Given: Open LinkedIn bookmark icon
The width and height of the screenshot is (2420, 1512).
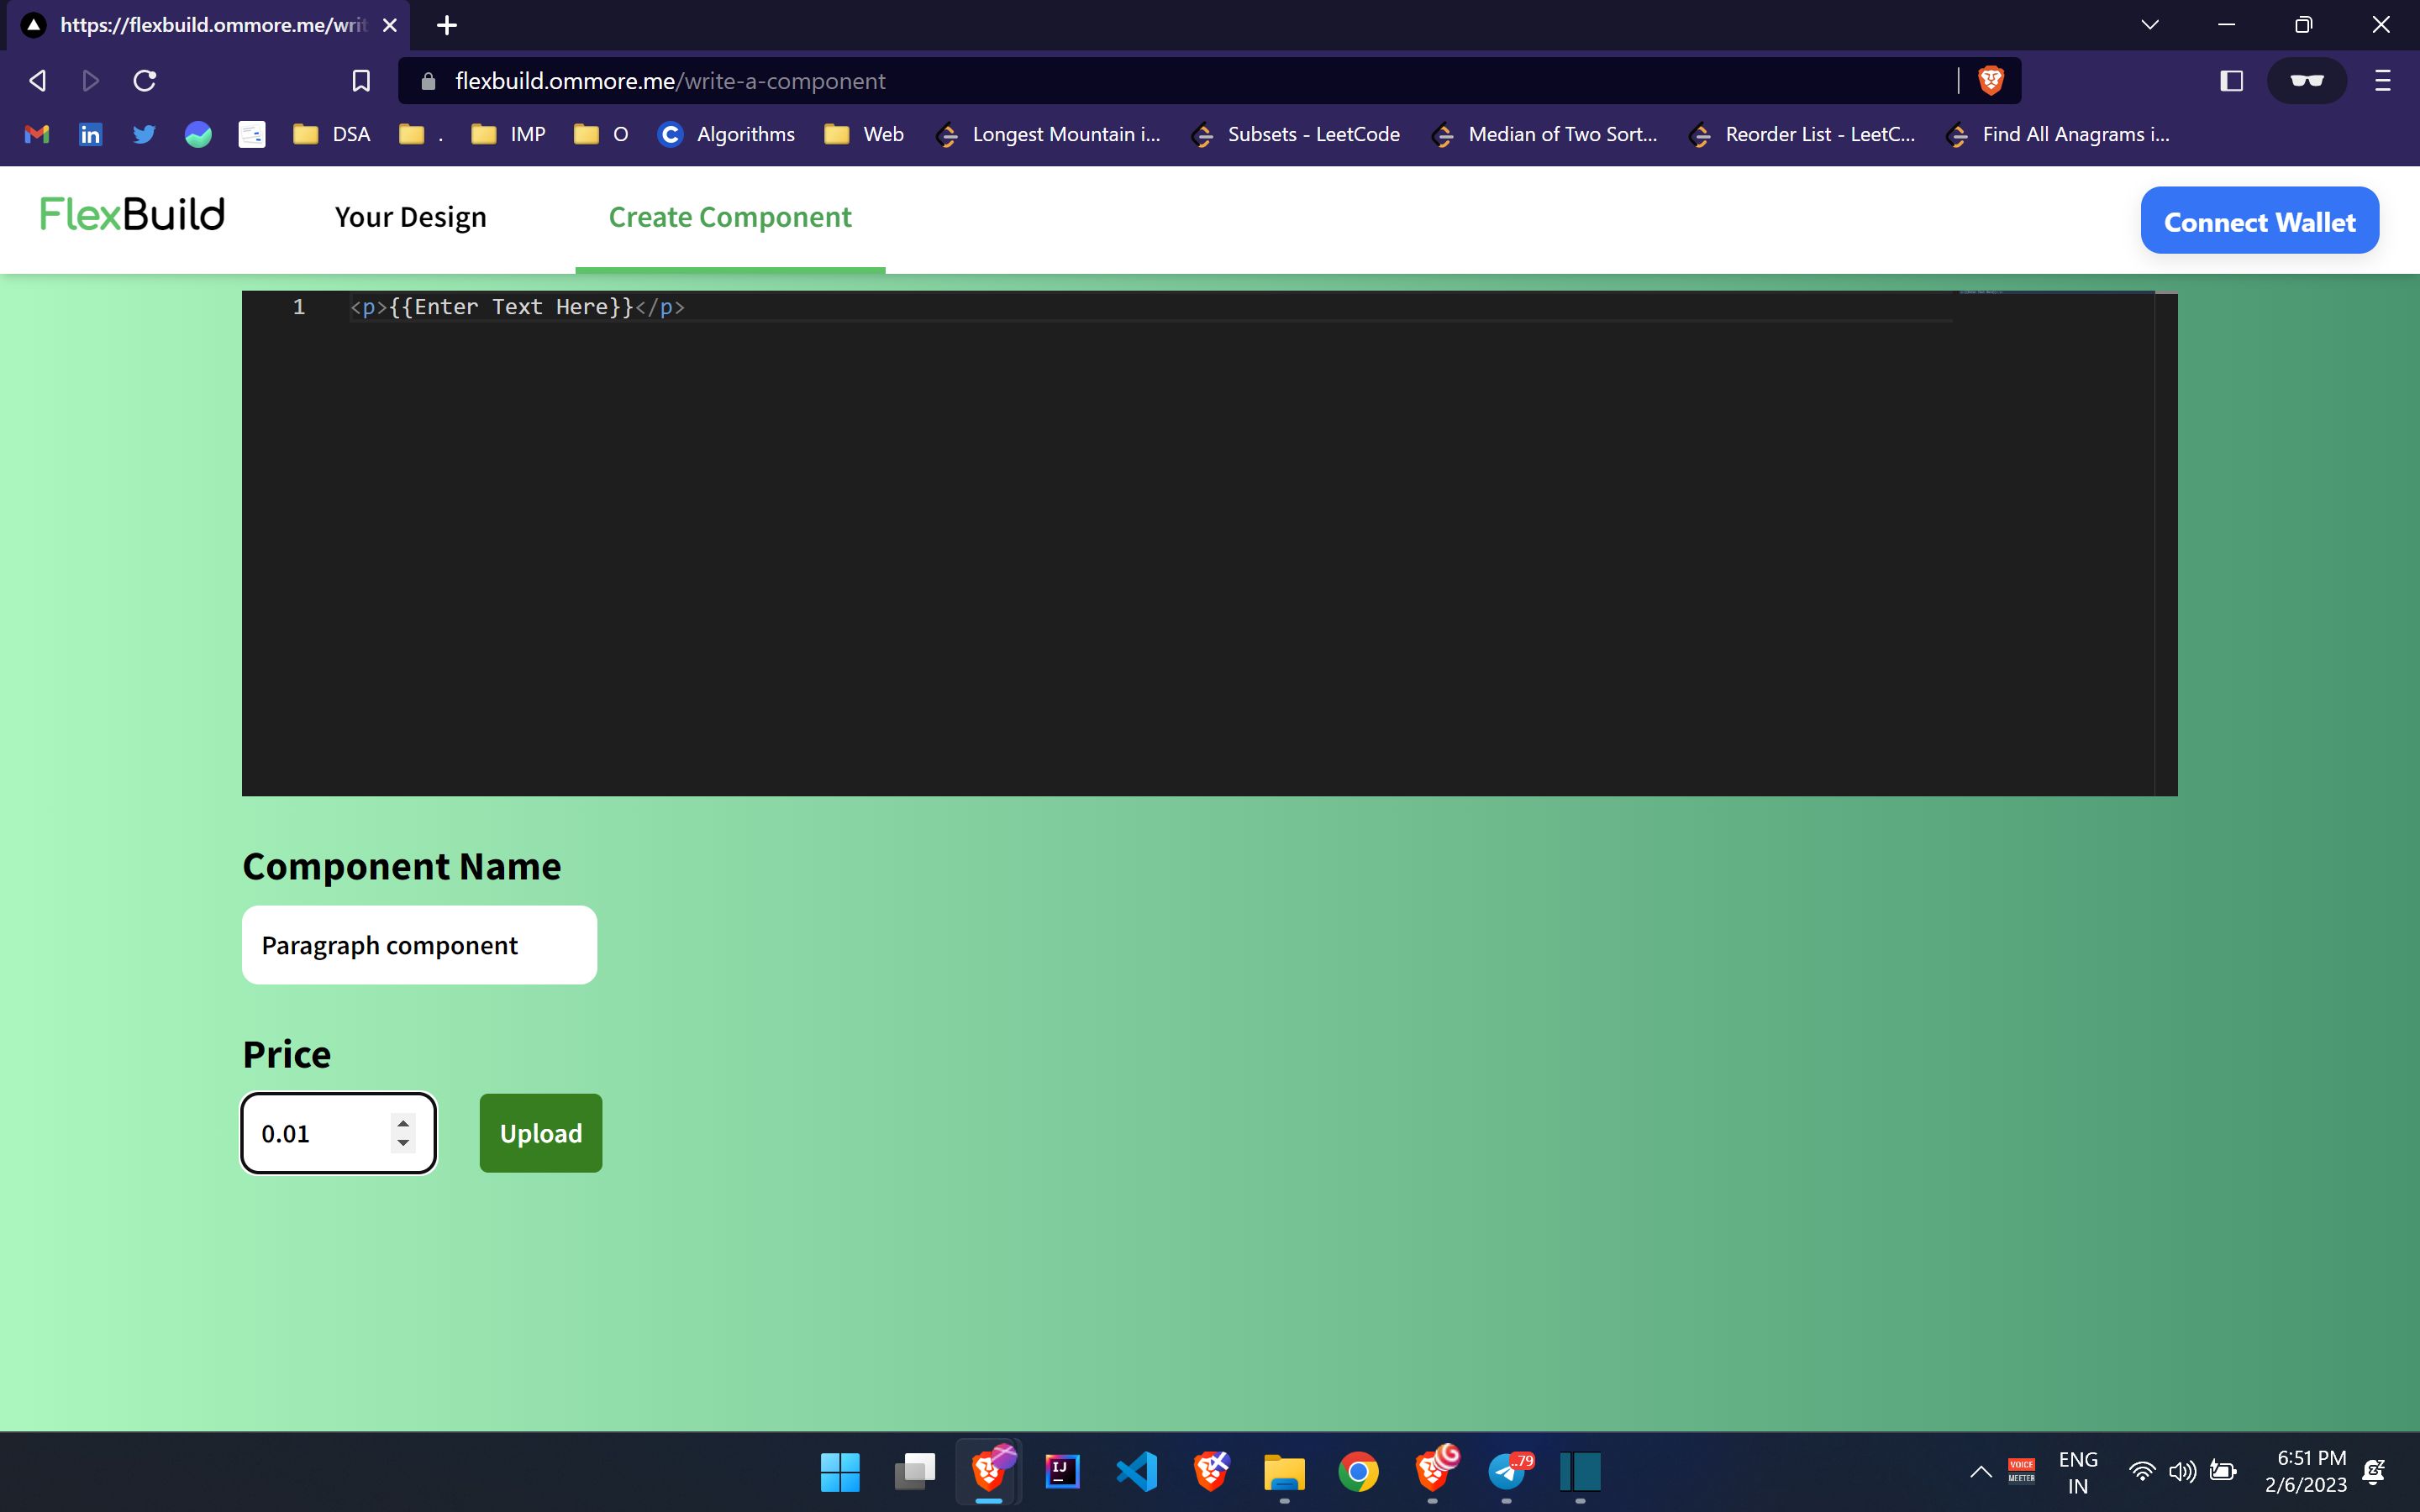Looking at the screenshot, I should point(90,134).
